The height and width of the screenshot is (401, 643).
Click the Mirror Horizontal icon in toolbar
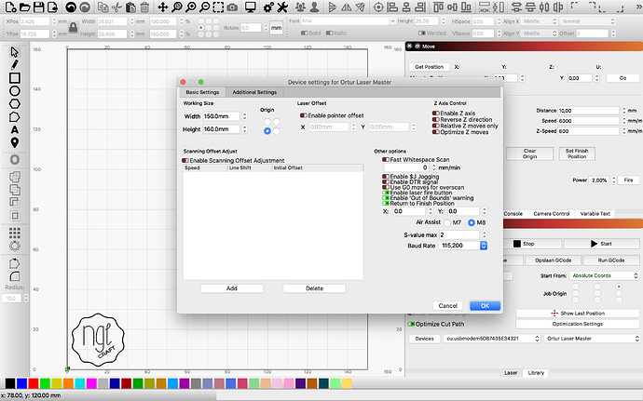[347, 7]
